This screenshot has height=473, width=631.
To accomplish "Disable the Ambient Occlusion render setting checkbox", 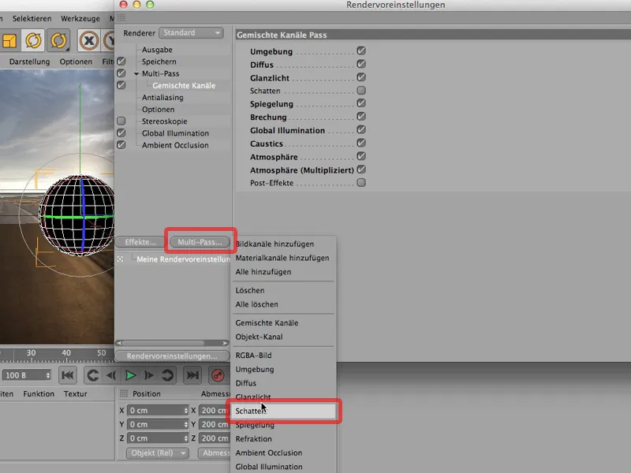I will click(x=121, y=145).
